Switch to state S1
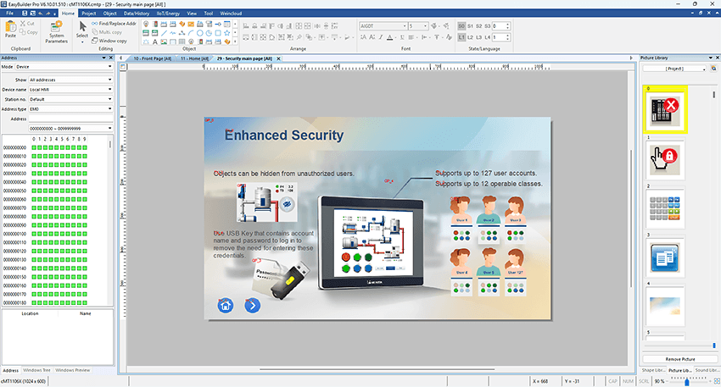The height and width of the screenshot is (387, 721). tap(472, 26)
